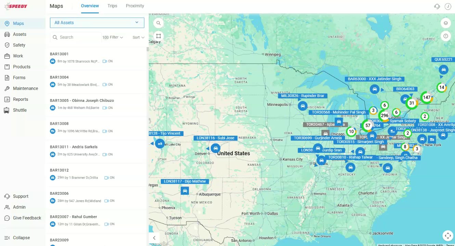455x246 pixels.
Task: Open the Reports section
Action: [23, 99]
